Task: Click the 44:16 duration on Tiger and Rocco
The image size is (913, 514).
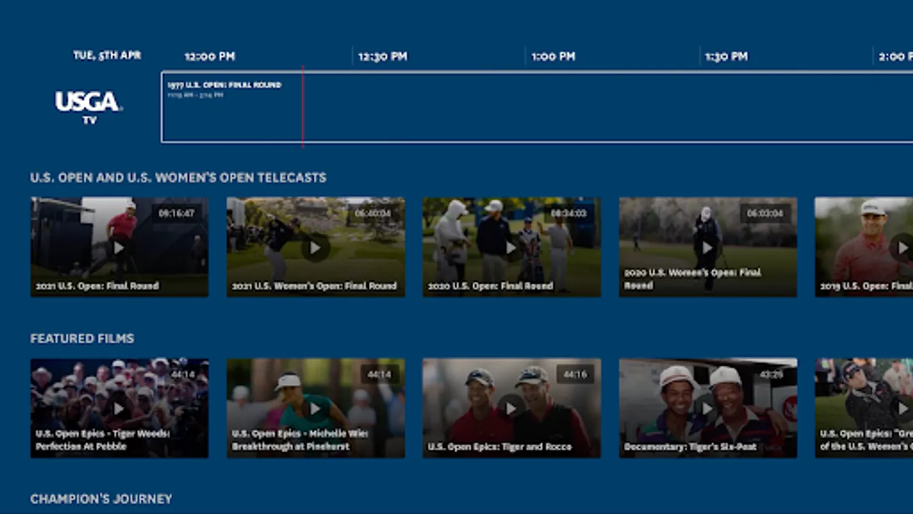Action: [x=575, y=375]
